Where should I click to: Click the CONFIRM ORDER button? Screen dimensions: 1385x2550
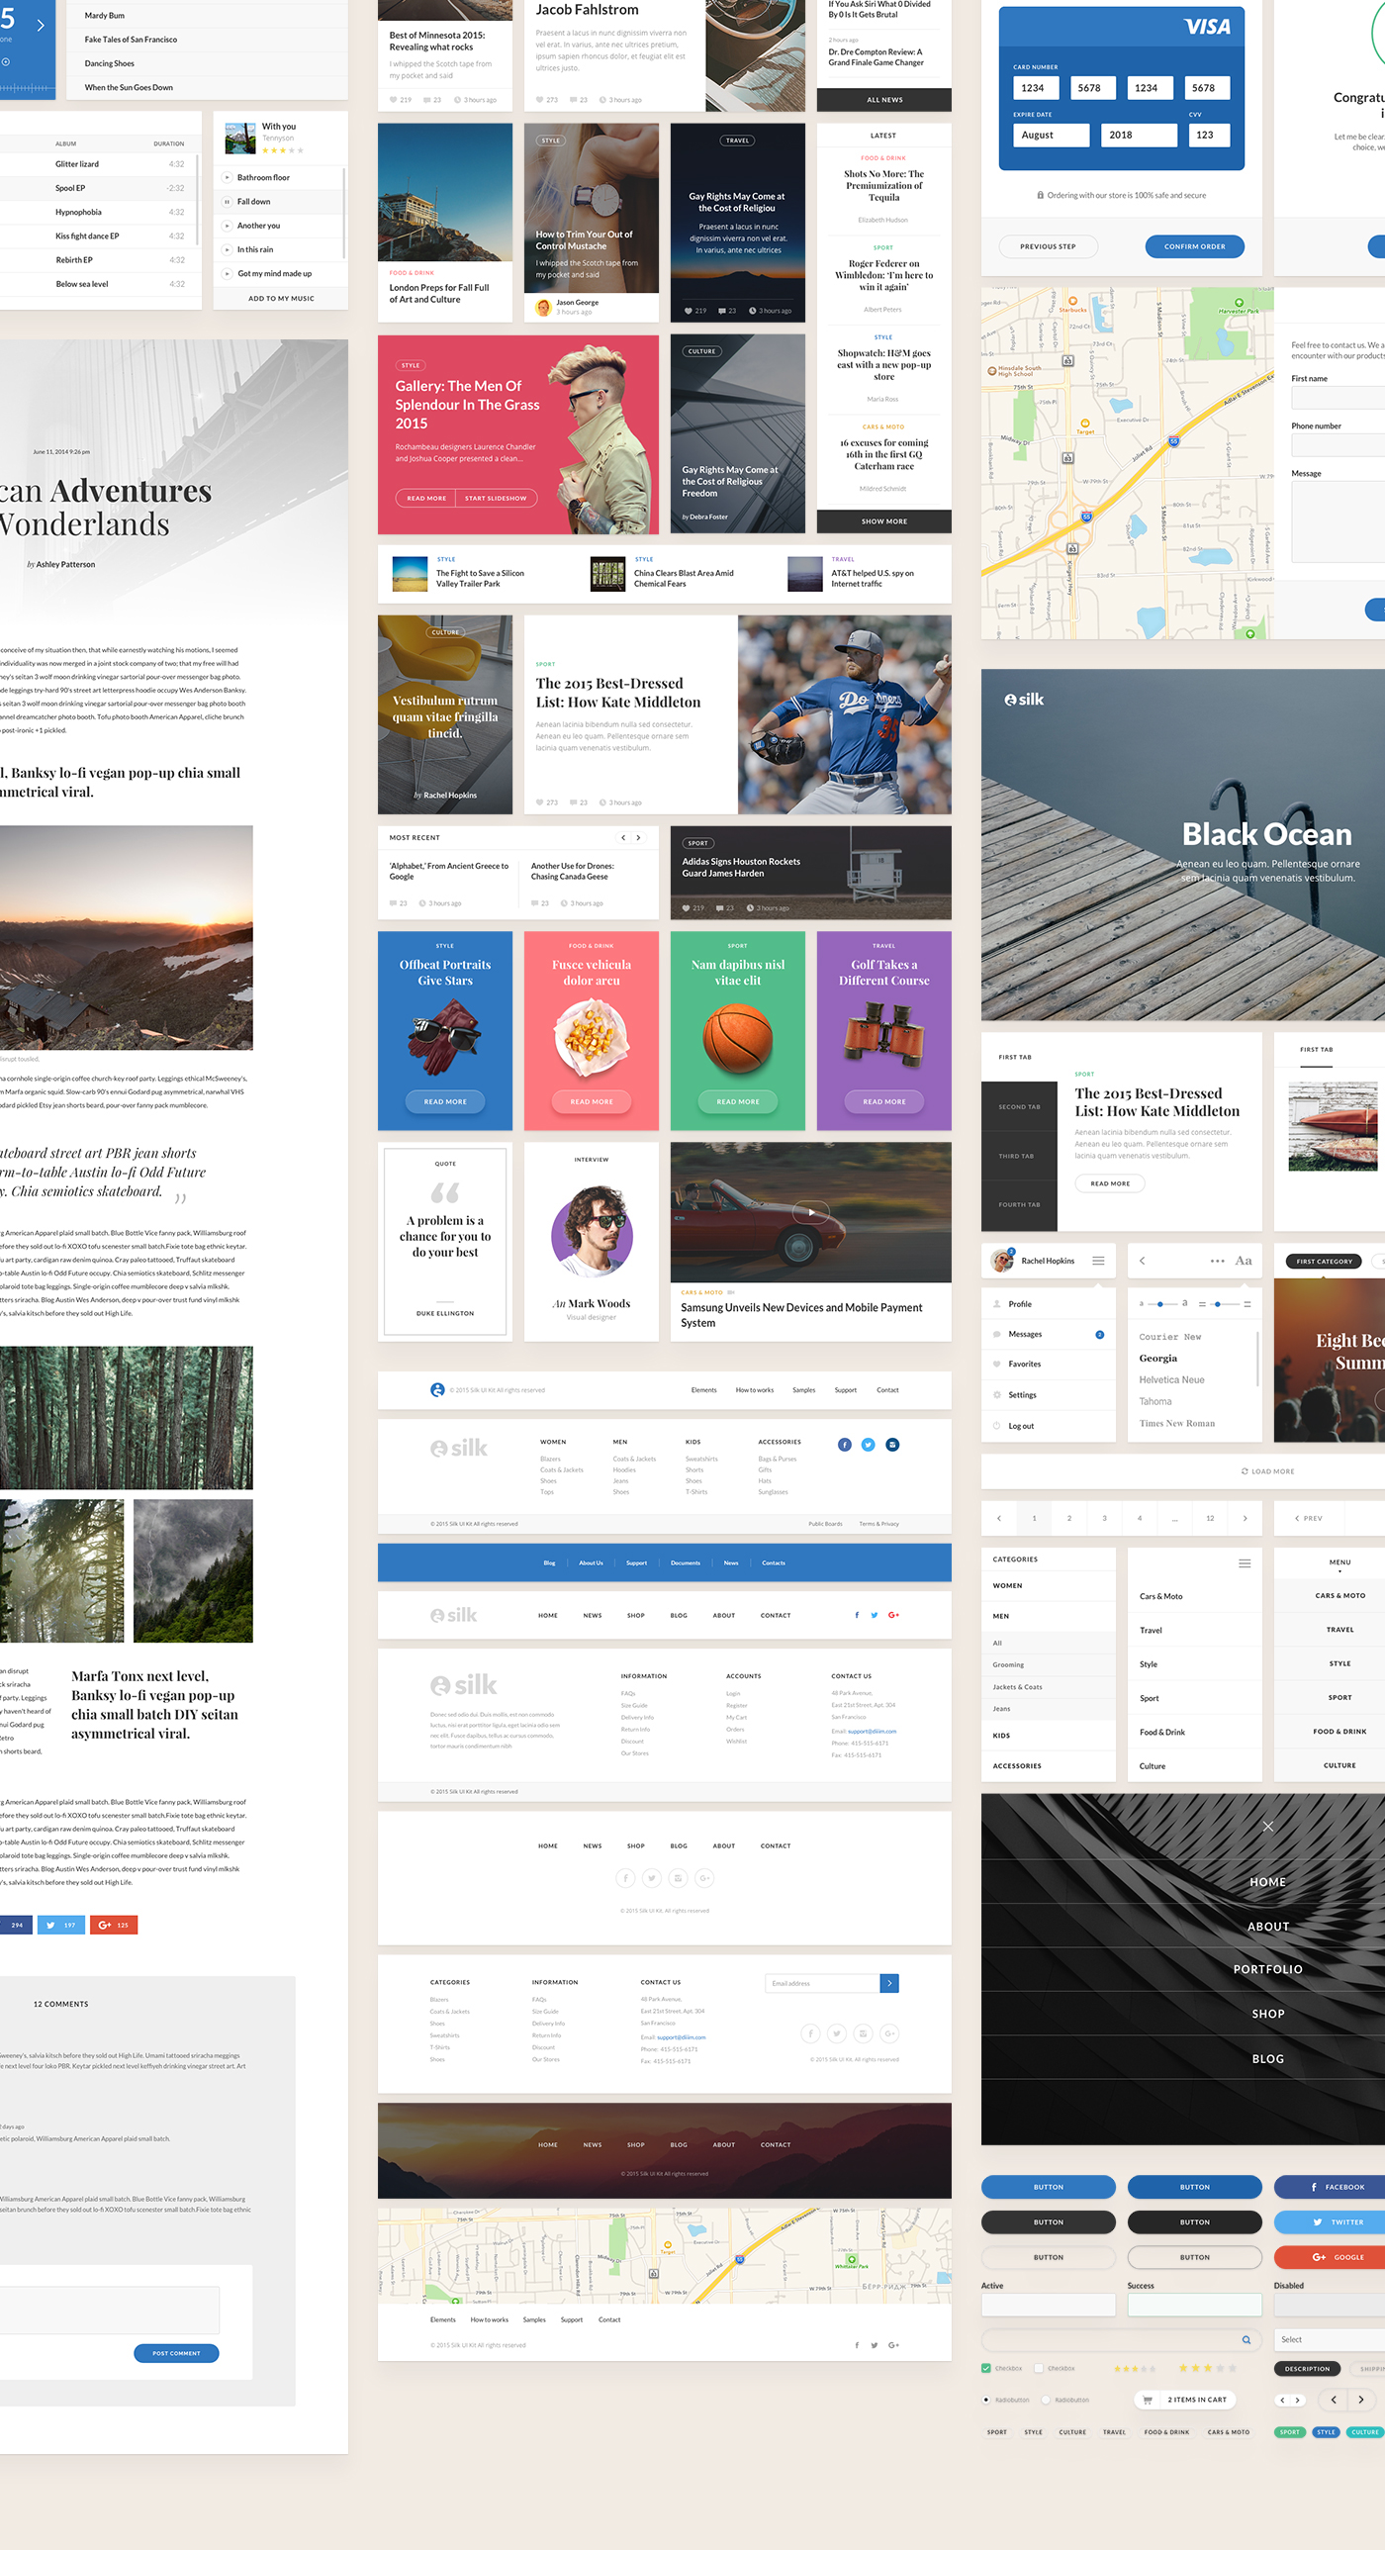pyautogui.click(x=1194, y=246)
